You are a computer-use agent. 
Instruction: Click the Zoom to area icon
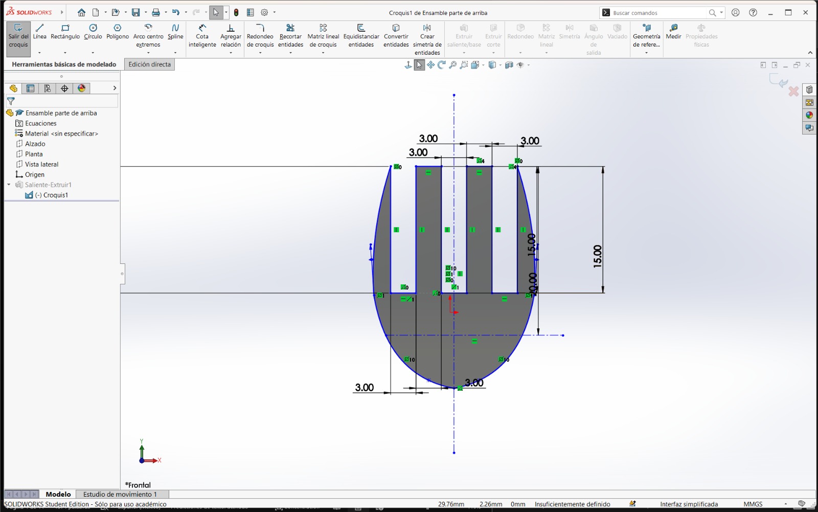click(x=464, y=65)
